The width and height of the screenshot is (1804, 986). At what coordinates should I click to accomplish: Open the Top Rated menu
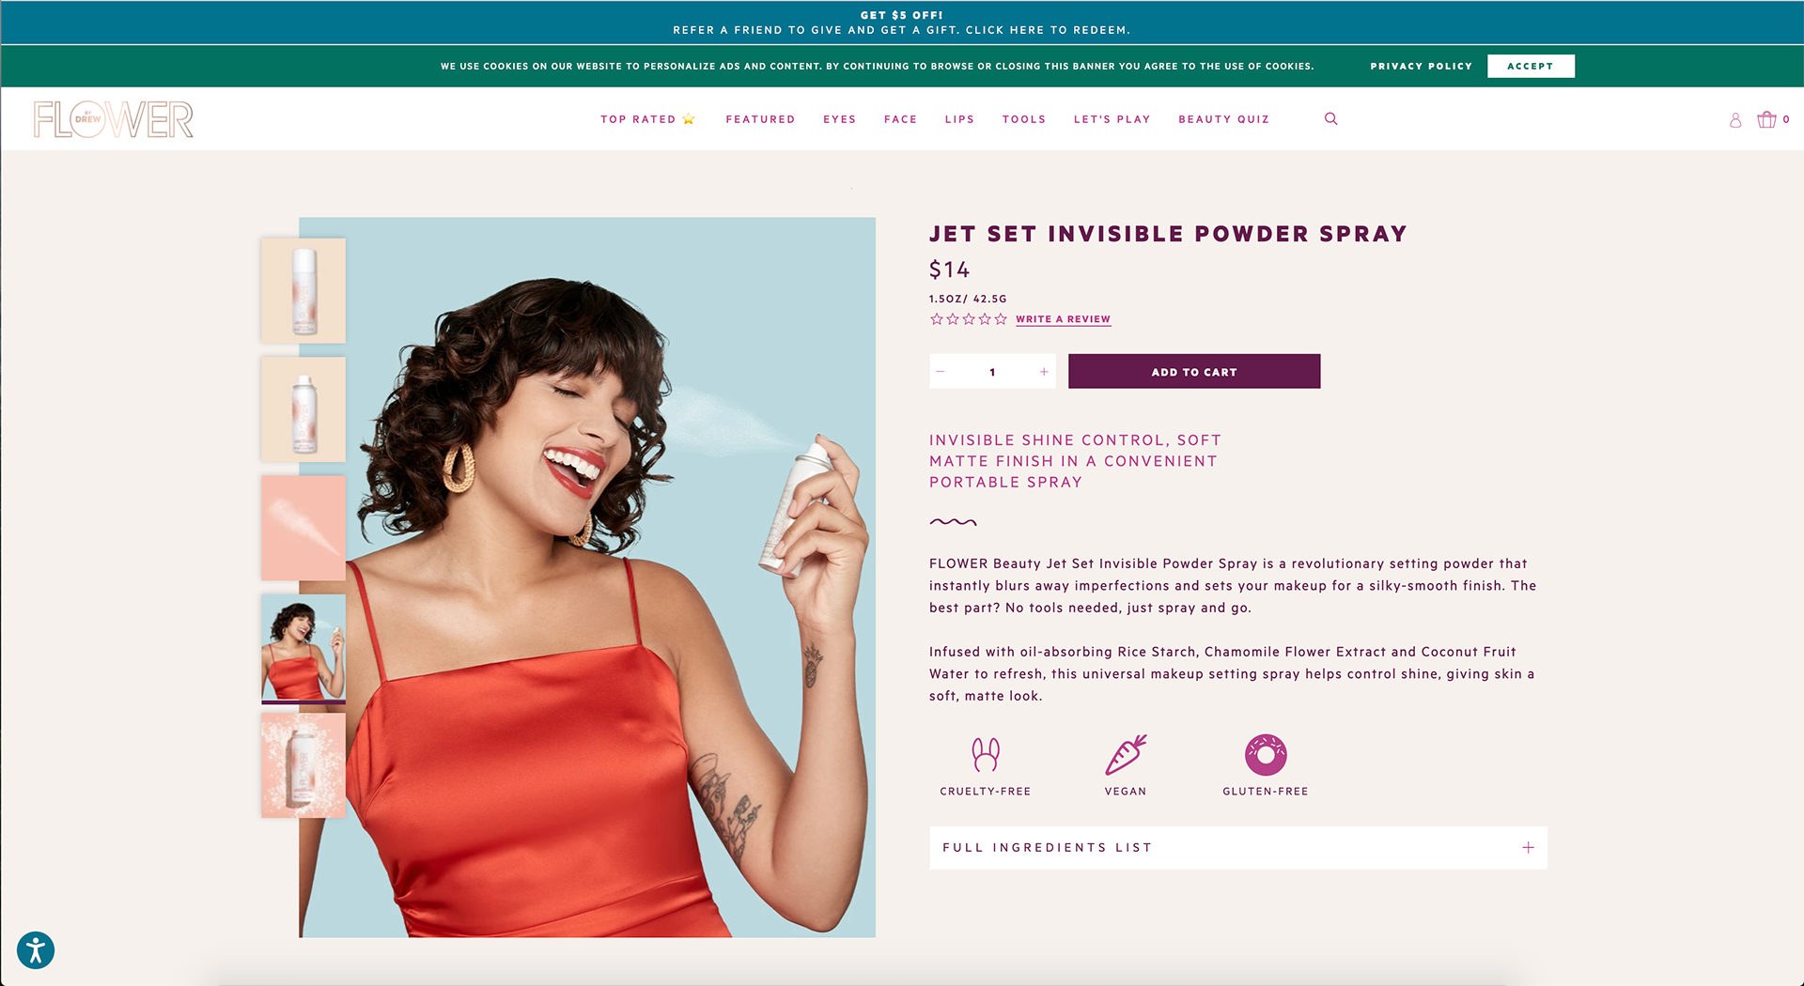tap(647, 119)
